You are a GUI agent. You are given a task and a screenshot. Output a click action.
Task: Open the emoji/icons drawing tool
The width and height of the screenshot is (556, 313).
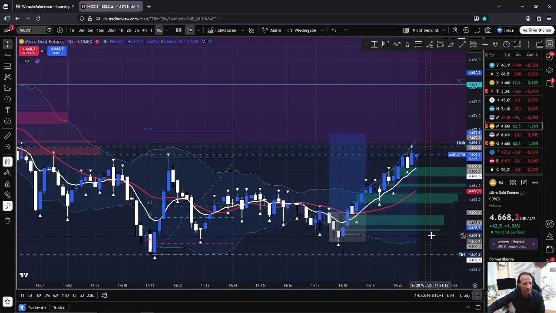tap(7, 121)
